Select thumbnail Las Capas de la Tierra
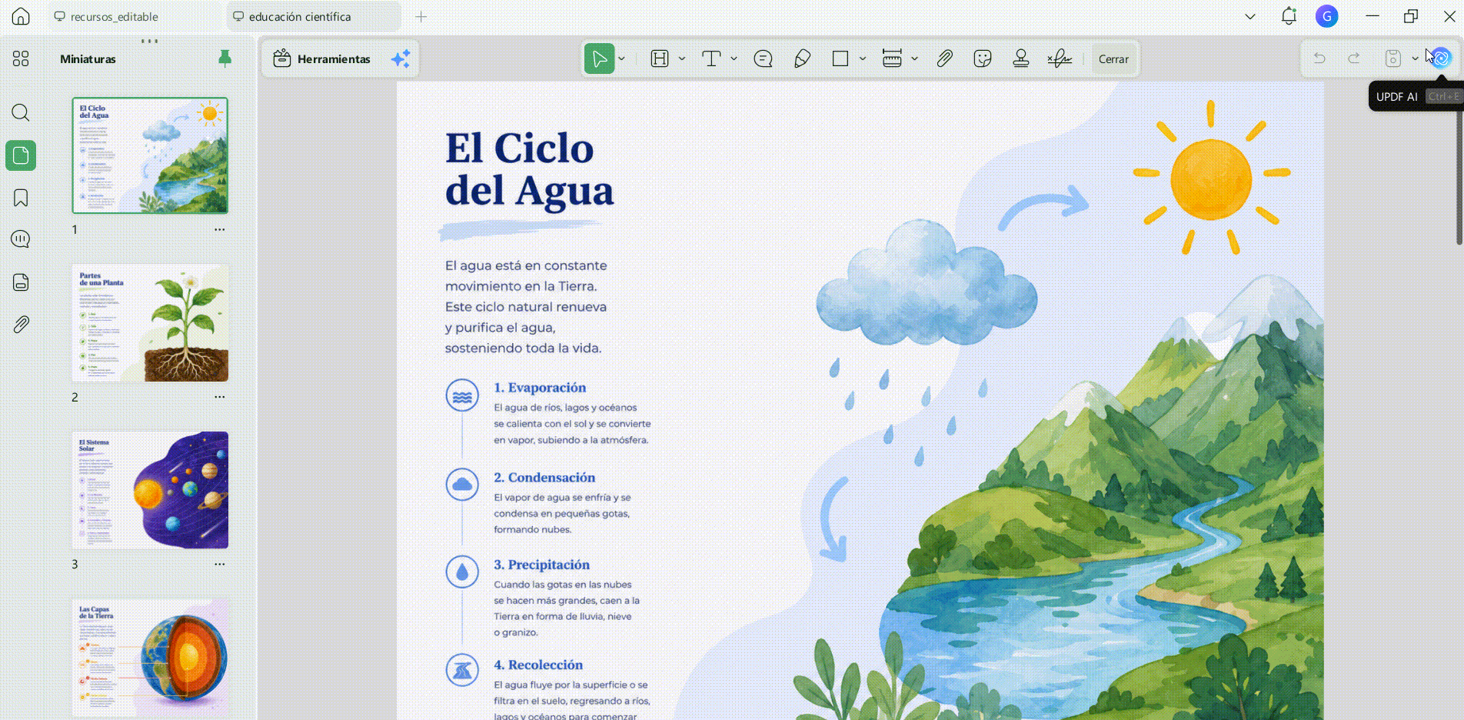This screenshot has width=1464, height=720. tap(150, 658)
